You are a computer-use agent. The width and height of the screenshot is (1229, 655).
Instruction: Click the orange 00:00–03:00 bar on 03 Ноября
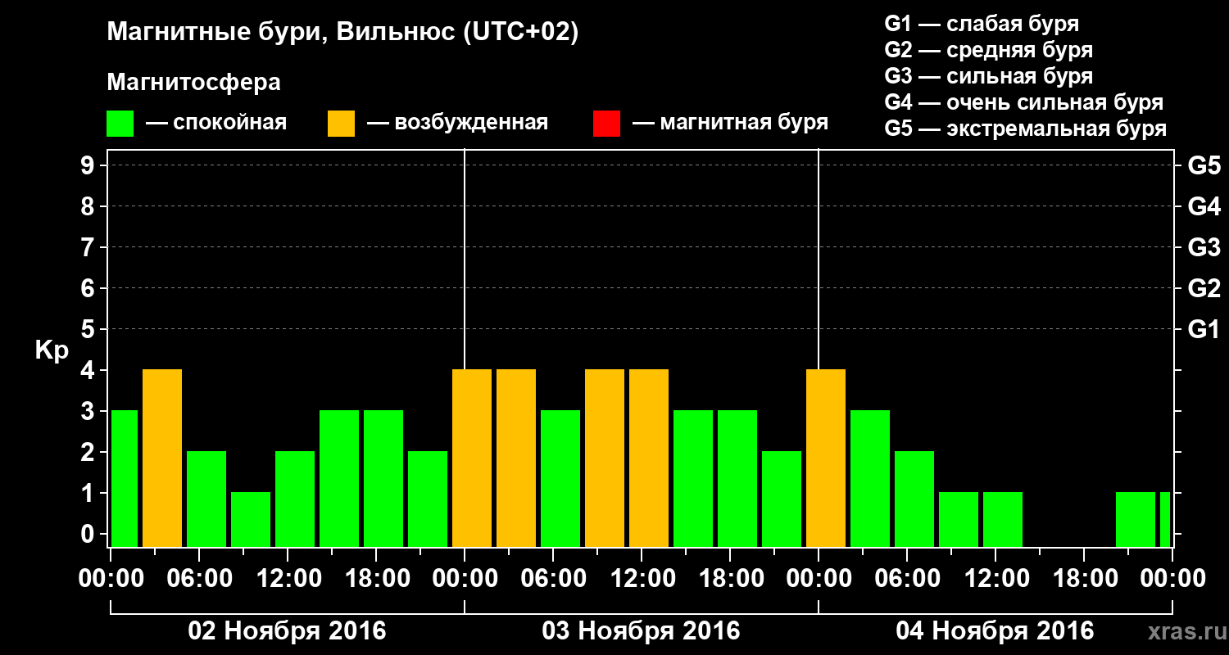tap(472, 458)
